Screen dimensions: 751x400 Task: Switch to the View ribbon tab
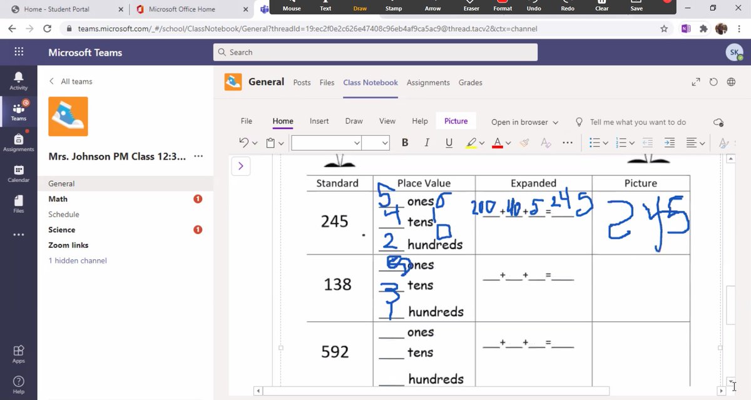tap(387, 121)
